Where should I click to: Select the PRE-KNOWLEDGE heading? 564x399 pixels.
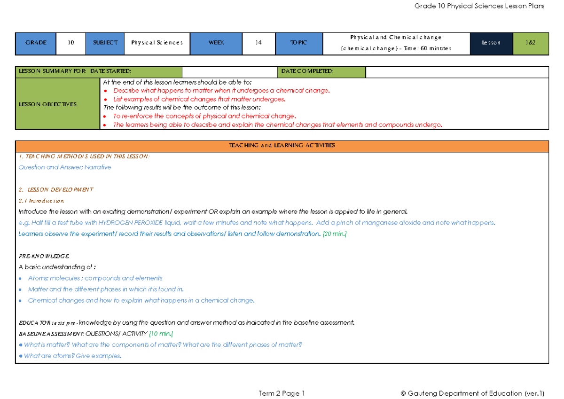pos(42,256)
